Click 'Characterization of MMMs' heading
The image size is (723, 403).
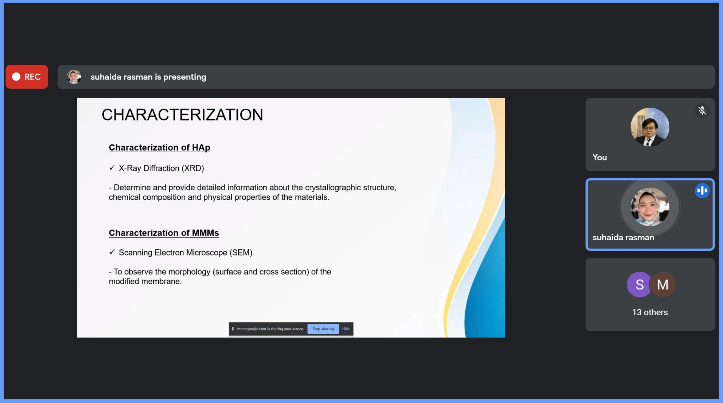pos(164,233)
